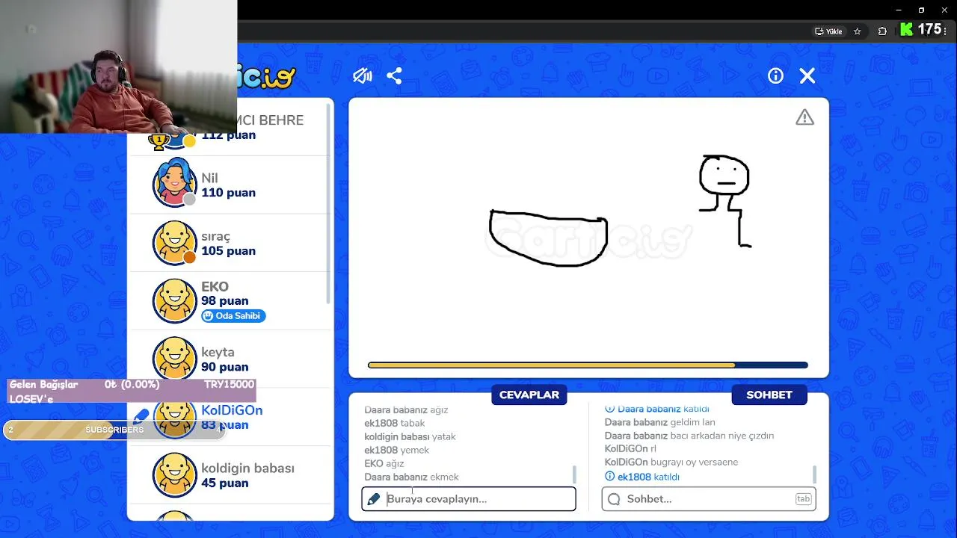This screenshot has height=538, width=957.
Task: Open the browser extensions puzzle icon
Action: (x=882, y=31)
